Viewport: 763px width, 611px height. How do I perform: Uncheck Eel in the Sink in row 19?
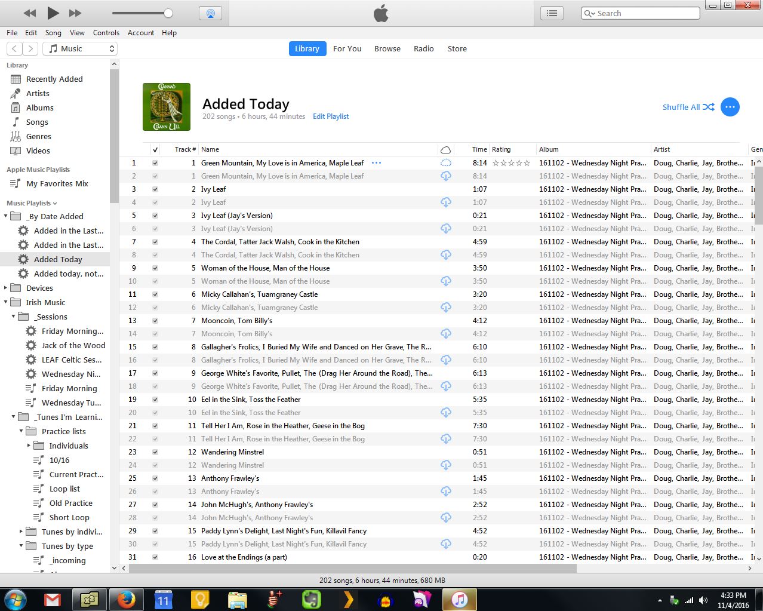pyautogui.click(x=155, y=399)
